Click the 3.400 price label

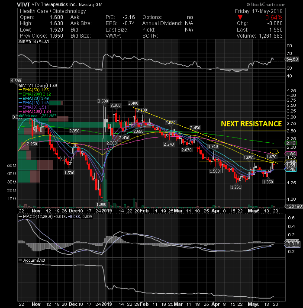tap(133, 103)
